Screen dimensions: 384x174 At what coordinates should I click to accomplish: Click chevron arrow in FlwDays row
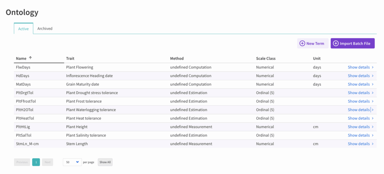pos(372,67)
